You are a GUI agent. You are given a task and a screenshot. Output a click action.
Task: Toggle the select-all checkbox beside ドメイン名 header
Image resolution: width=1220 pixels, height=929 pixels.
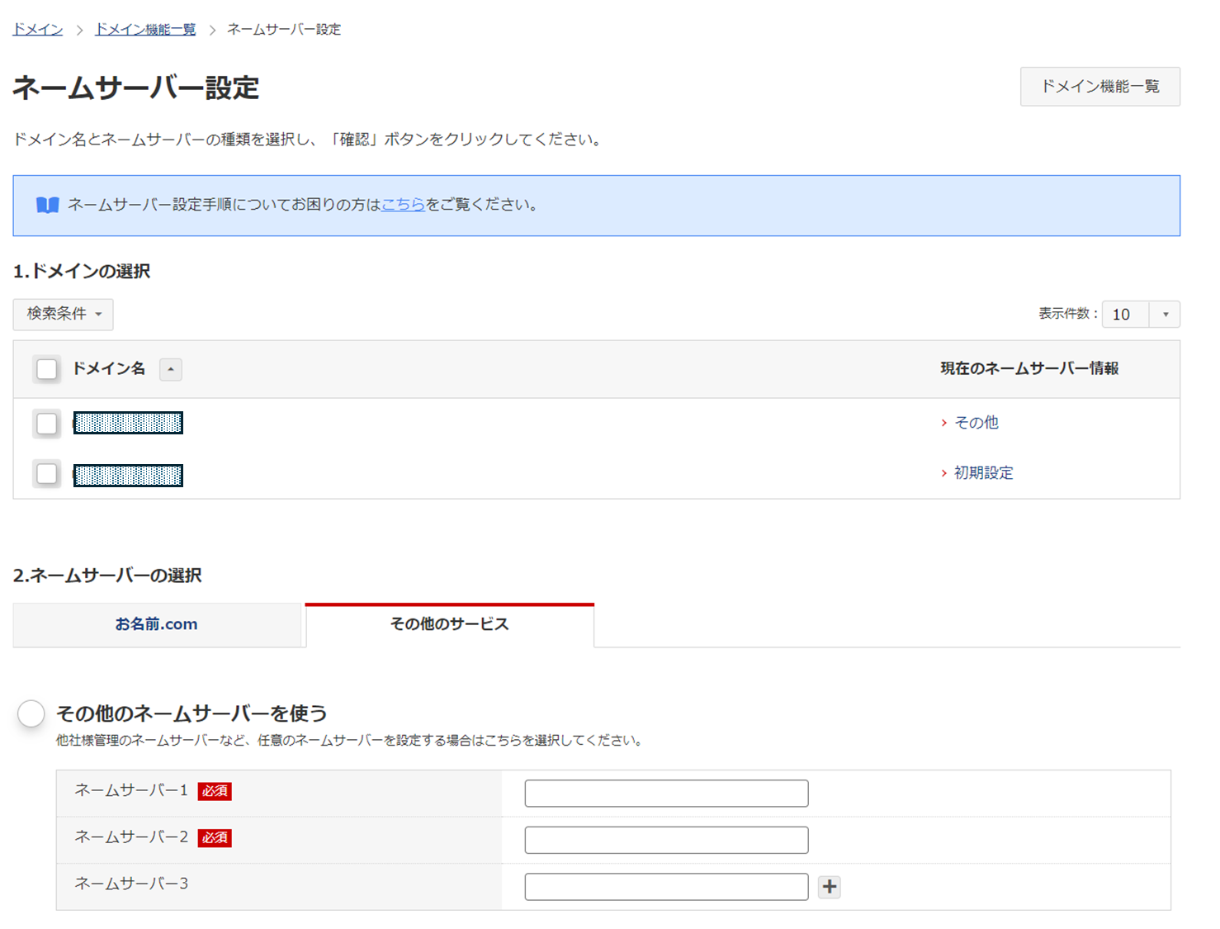[x=47, y=369]
